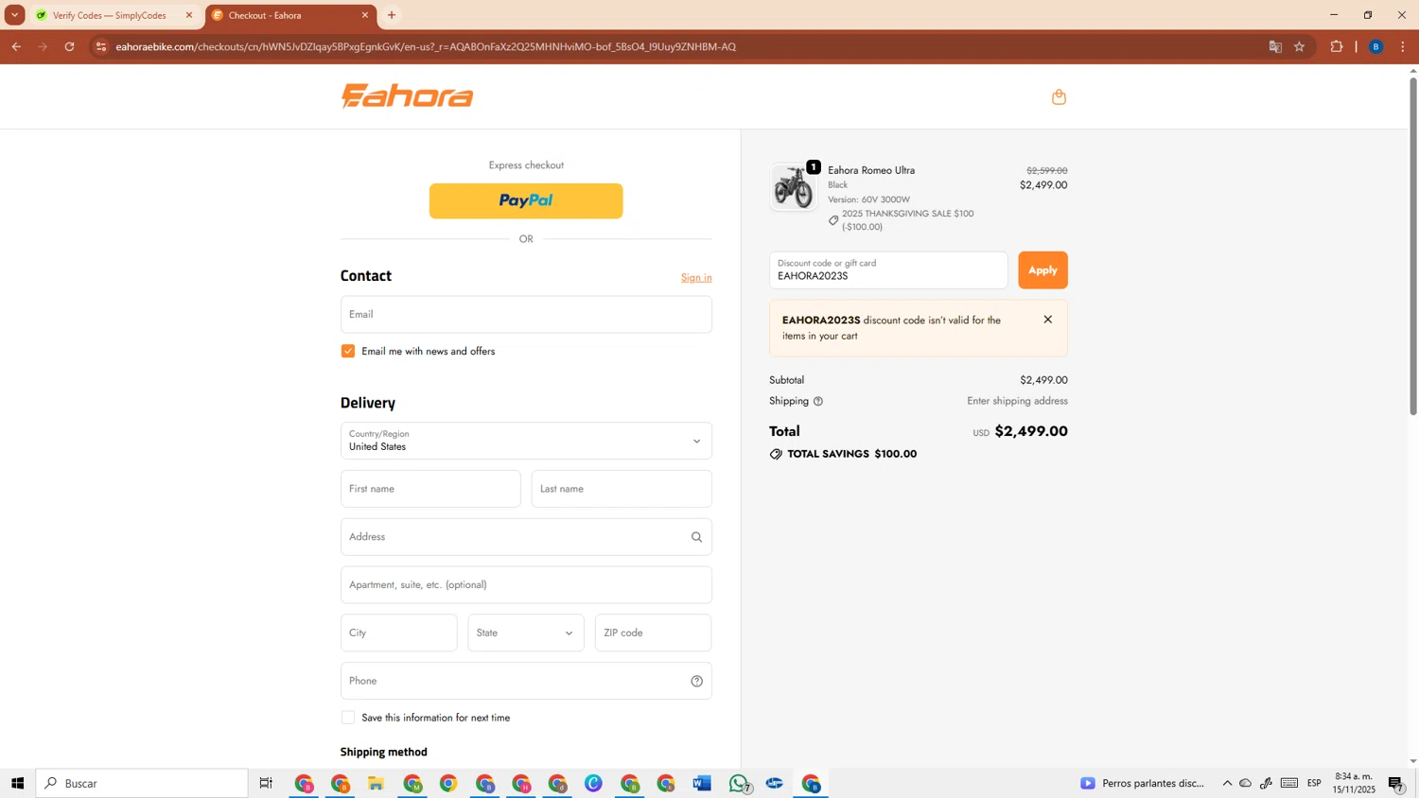The height and width of the screenshot is (798, 1419).
Task: Open the tab search dropdown arrow
Action: click(14, 15)
